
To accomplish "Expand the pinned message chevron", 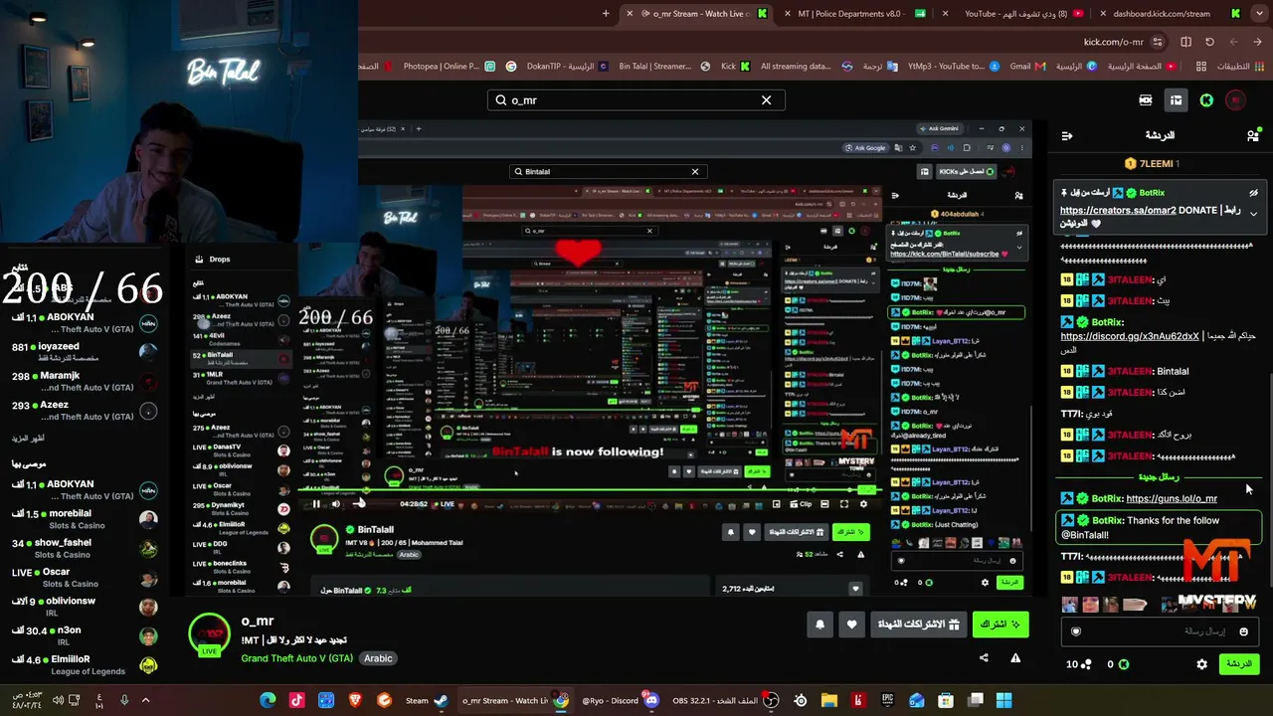I will pos(1253,214).
